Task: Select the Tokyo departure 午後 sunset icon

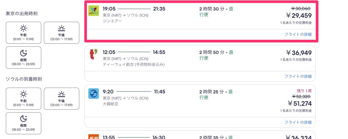Action: 62,28
